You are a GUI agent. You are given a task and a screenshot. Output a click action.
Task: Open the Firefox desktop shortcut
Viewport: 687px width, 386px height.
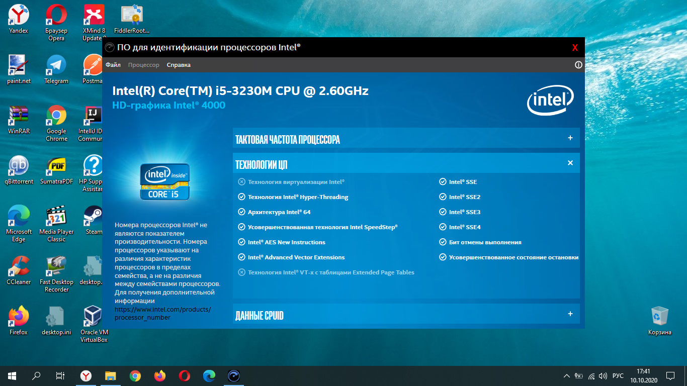[19, 321]
